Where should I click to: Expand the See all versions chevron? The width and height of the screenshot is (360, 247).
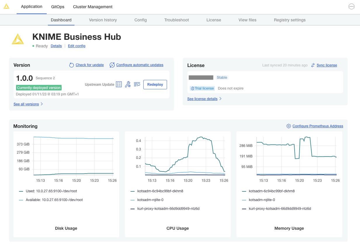[x=42, y=104]
